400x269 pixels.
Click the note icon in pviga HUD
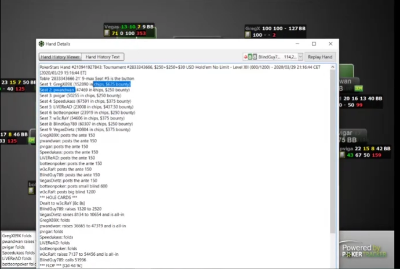click(343, 154)
